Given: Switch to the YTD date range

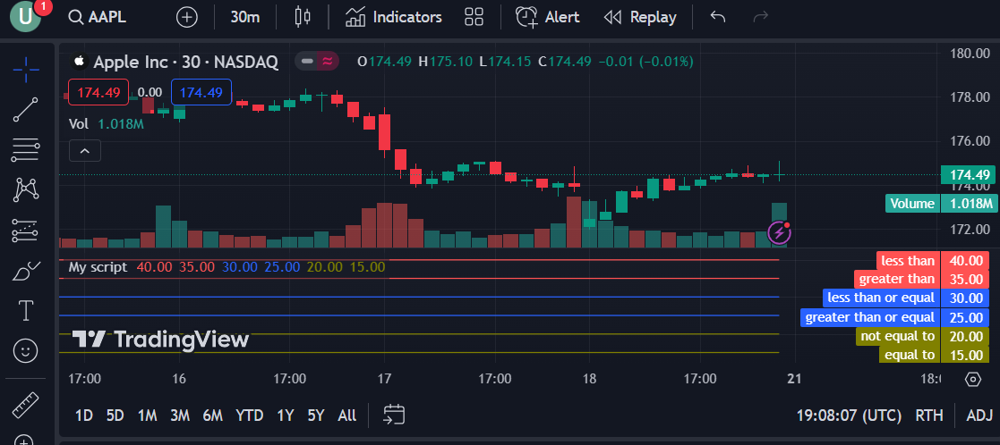Looking at the screenshot, I should click(250, 416).
